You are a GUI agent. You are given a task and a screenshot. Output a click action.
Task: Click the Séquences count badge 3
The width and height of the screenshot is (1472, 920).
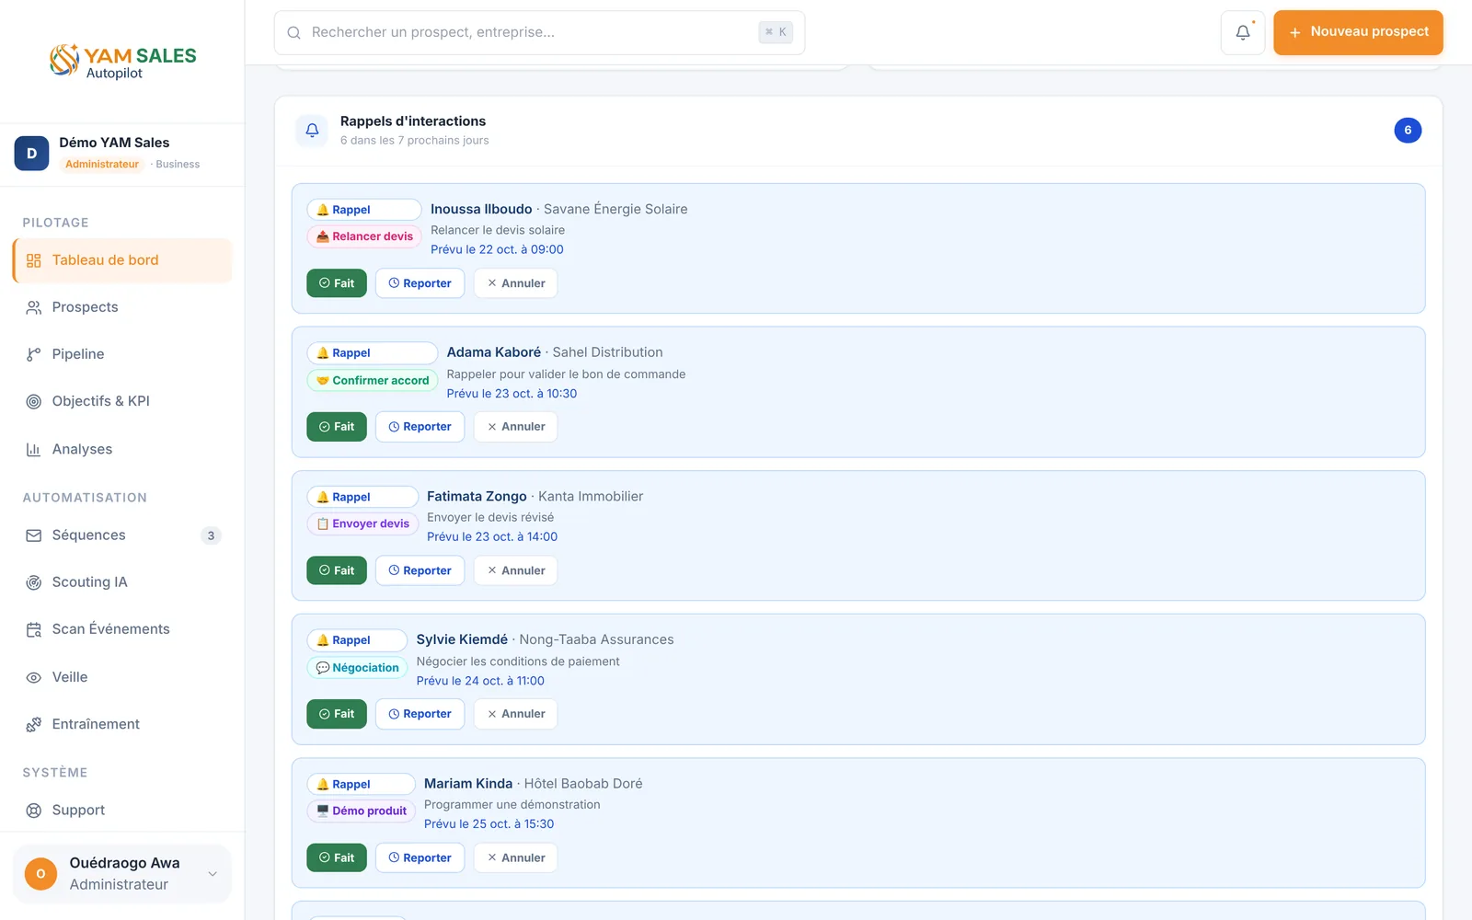pyautogui.click(x=211, y=535)
